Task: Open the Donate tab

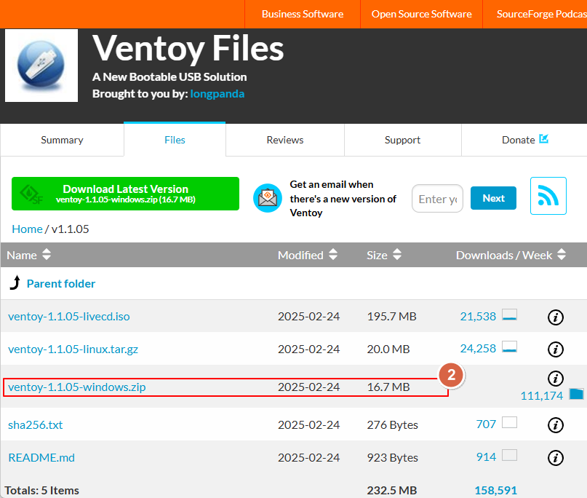Action: point(524,140)
